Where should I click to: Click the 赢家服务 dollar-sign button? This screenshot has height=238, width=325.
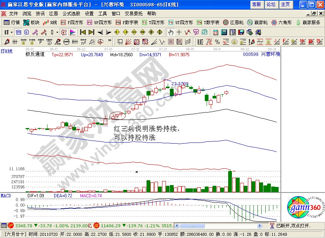click(x=308, y=22)
